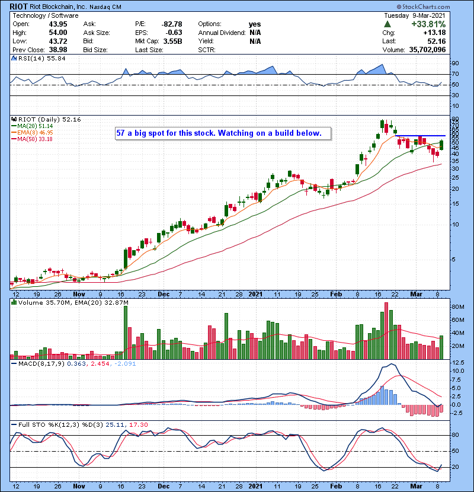Viewport: 474px width, 492px height.
Task: Click the Open price 43.95
Action: (57, 24)
